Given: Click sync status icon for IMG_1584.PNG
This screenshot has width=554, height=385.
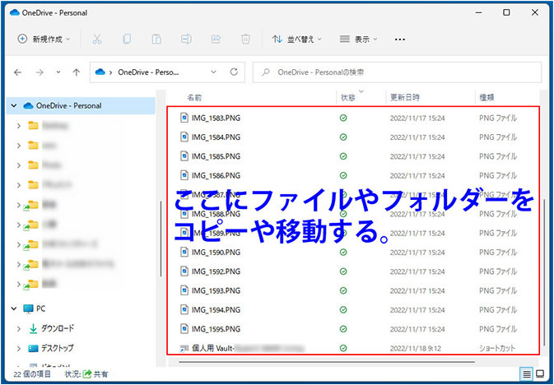Looking at the screenshot, I should tap(343, 137).
